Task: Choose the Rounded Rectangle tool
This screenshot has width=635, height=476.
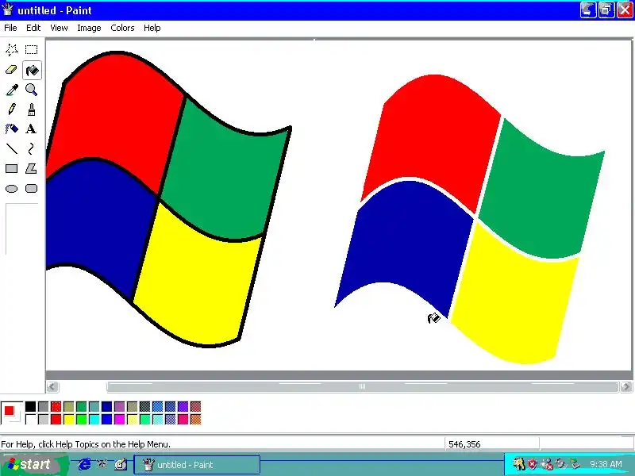Action: point(31,189)
